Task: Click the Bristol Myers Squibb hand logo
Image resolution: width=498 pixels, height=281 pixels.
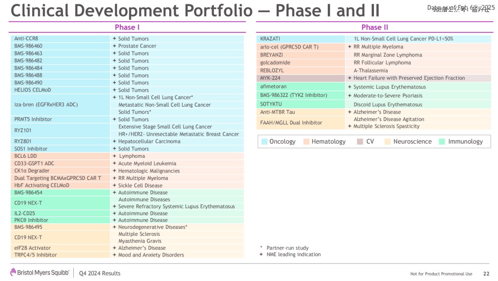Action: click(13, 272)
